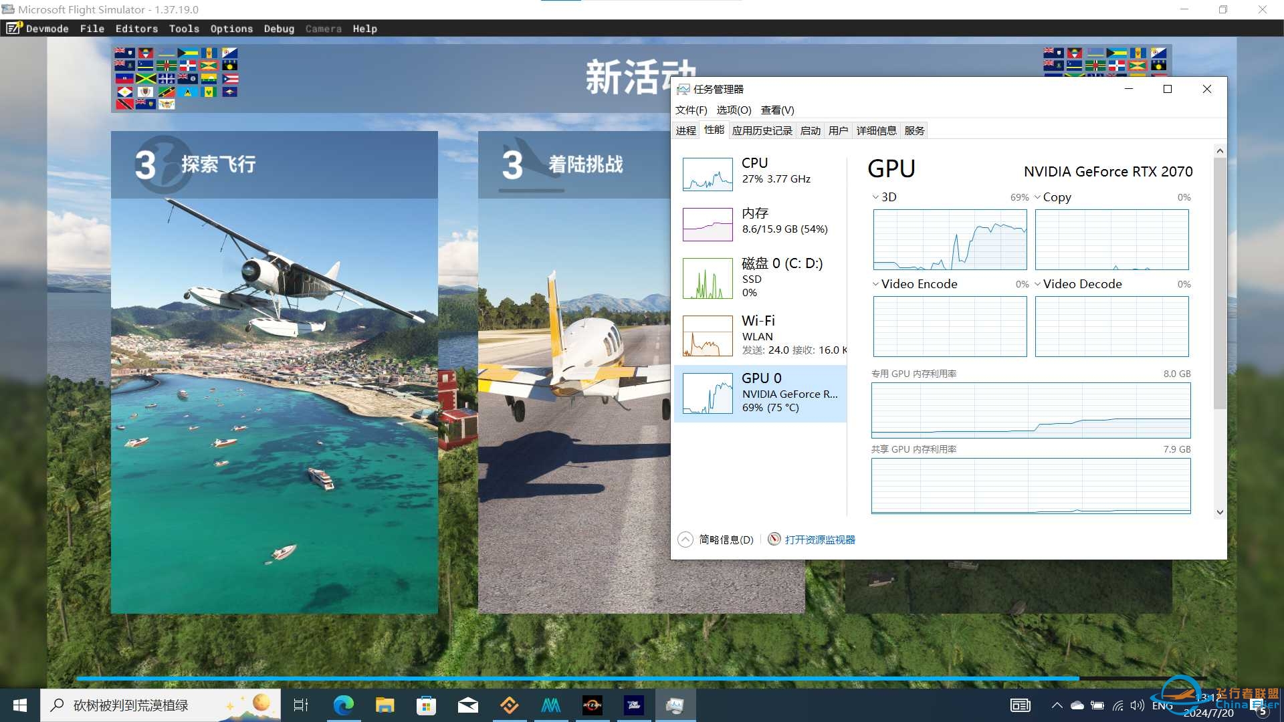Open the Wi-Fi network tray icon

pyautogui.click(x=1117, y=705)
